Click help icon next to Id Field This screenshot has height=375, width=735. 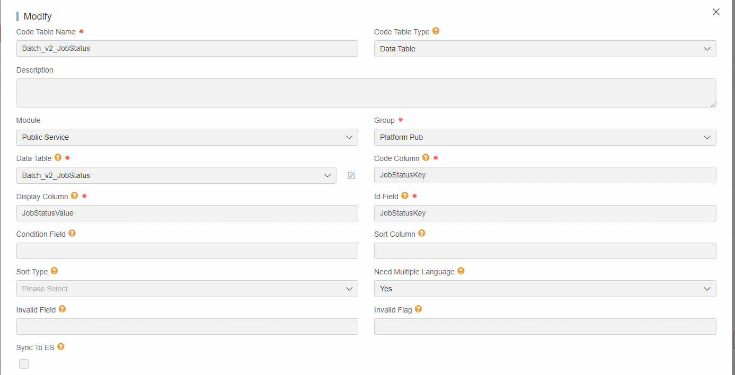pyautogui.click(x=405, y=196)
